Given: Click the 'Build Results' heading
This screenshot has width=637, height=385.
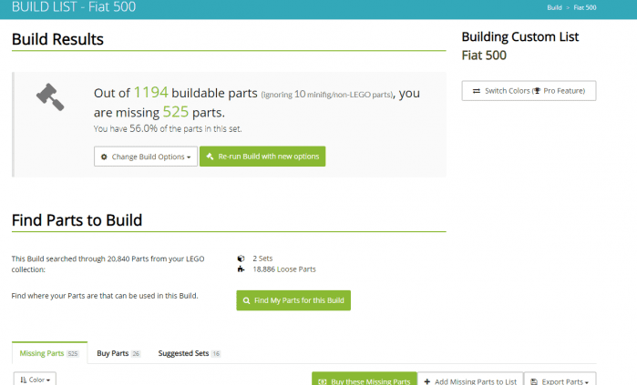Looking at the screenshot, I should coord(57,39).
